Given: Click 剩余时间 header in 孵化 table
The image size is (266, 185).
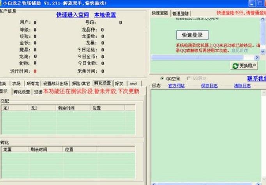Looking at the screenshot, I should 46,149.
